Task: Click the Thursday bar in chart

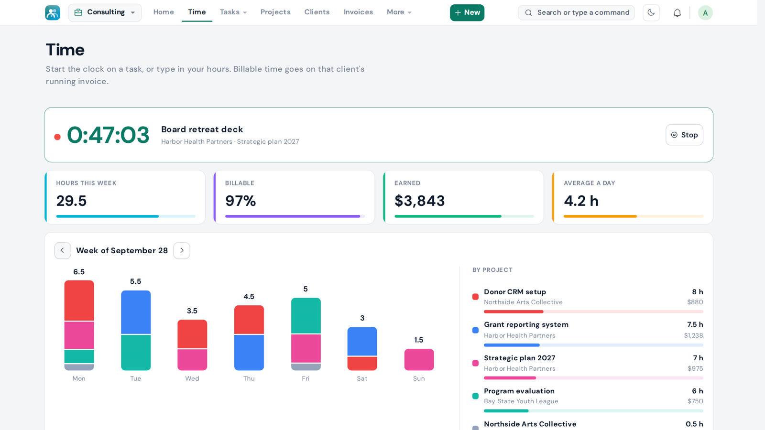Action: tap(249, 338)
